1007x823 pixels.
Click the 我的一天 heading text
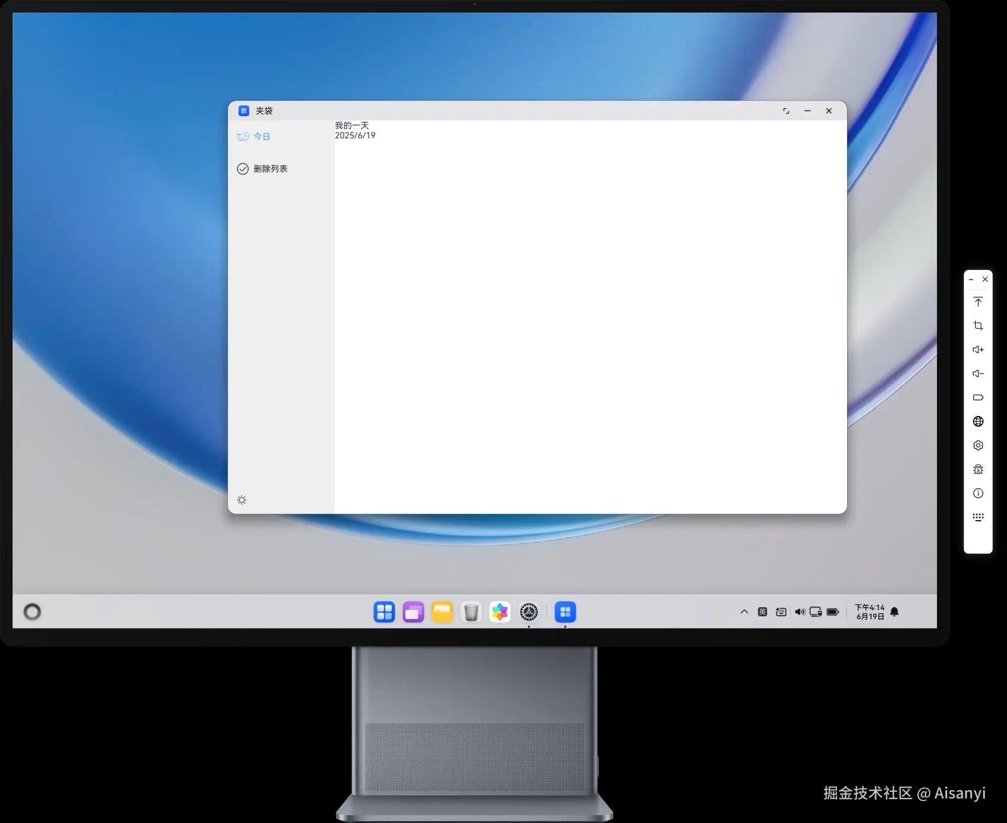point(352,126)
